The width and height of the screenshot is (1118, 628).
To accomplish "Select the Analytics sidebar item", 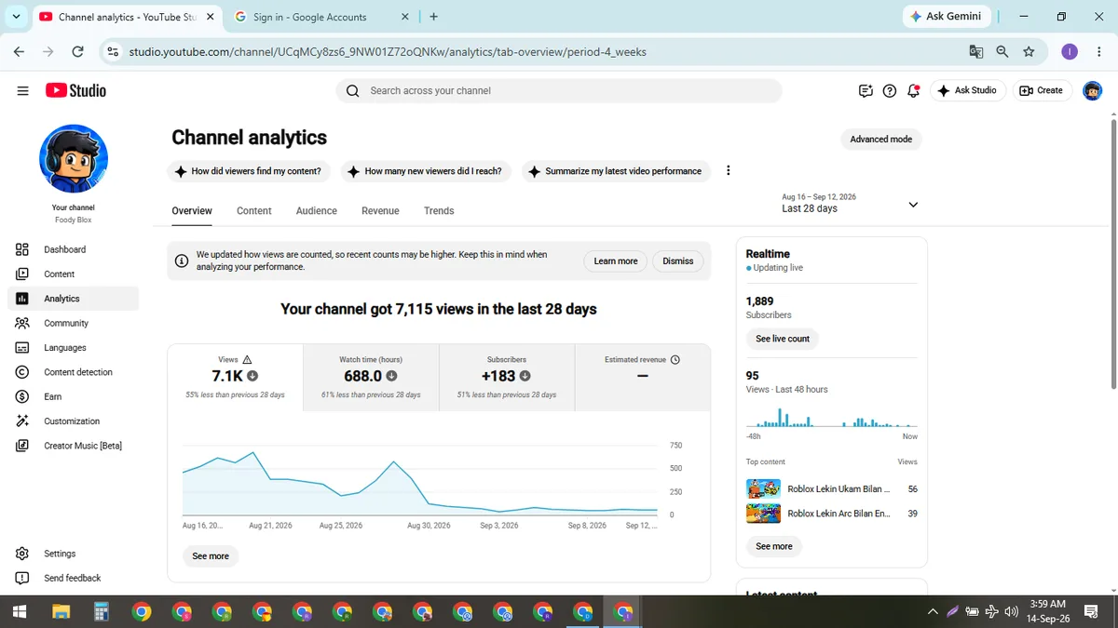I will [x=74, y=299].
